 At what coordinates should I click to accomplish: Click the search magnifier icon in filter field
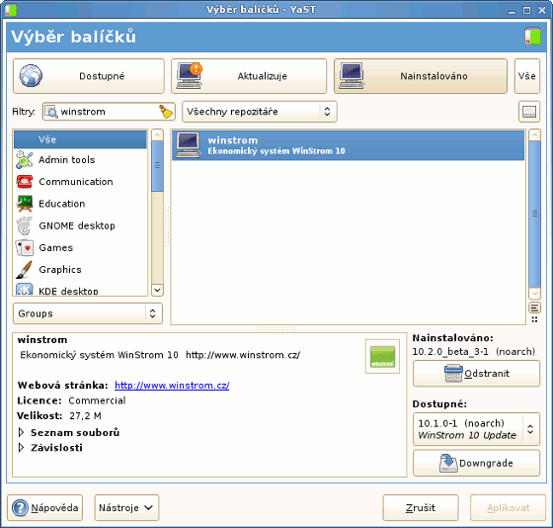(51, 112)
